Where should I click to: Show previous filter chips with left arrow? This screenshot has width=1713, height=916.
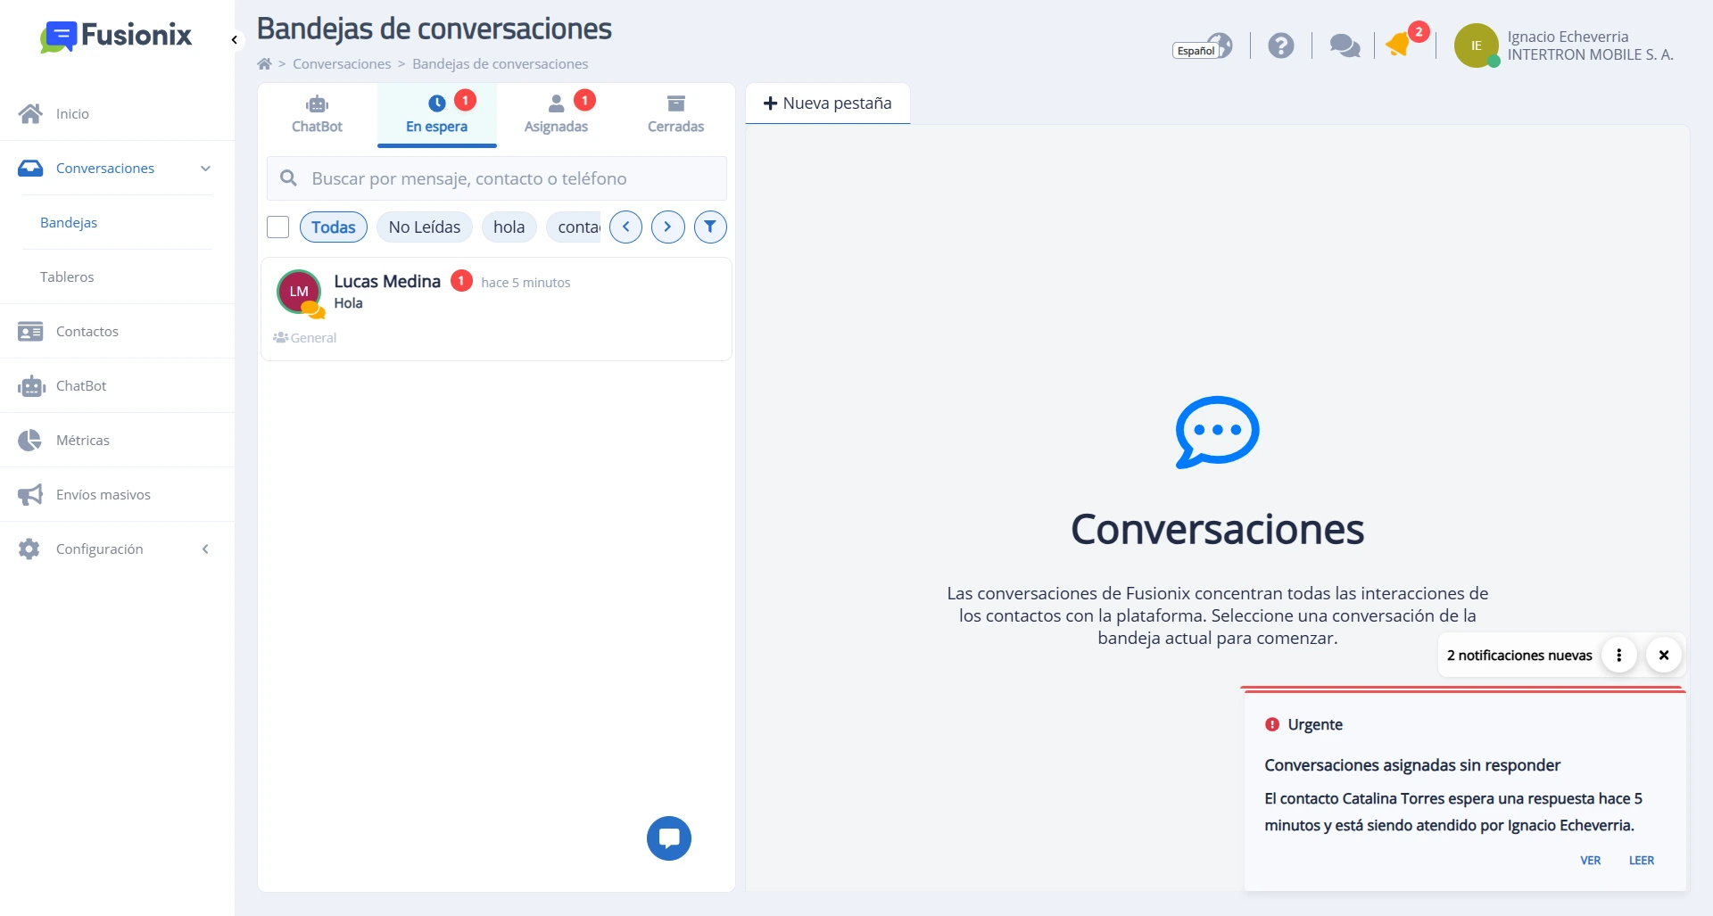click(626, 227)
